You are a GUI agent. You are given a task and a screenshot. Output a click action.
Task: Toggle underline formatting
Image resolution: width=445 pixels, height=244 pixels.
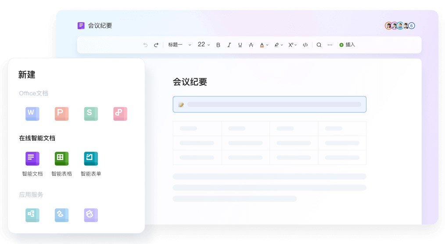coord(240,45)
